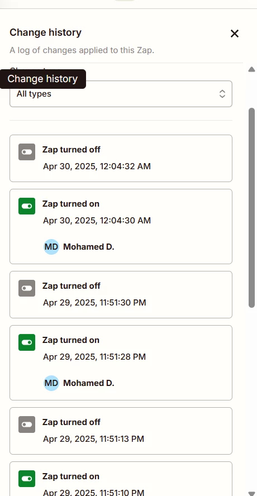
Task: Click scrollbar up arrow
Action: point(251,69)
